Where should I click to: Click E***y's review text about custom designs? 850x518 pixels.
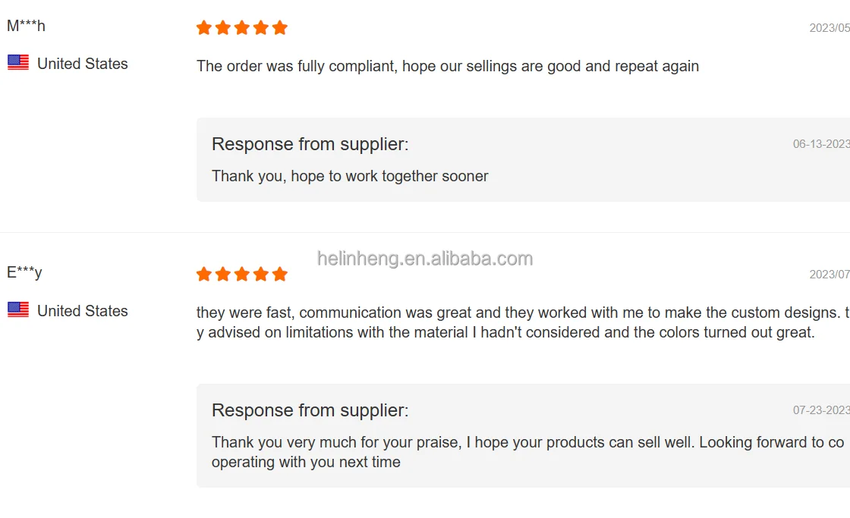click(505, 322)
